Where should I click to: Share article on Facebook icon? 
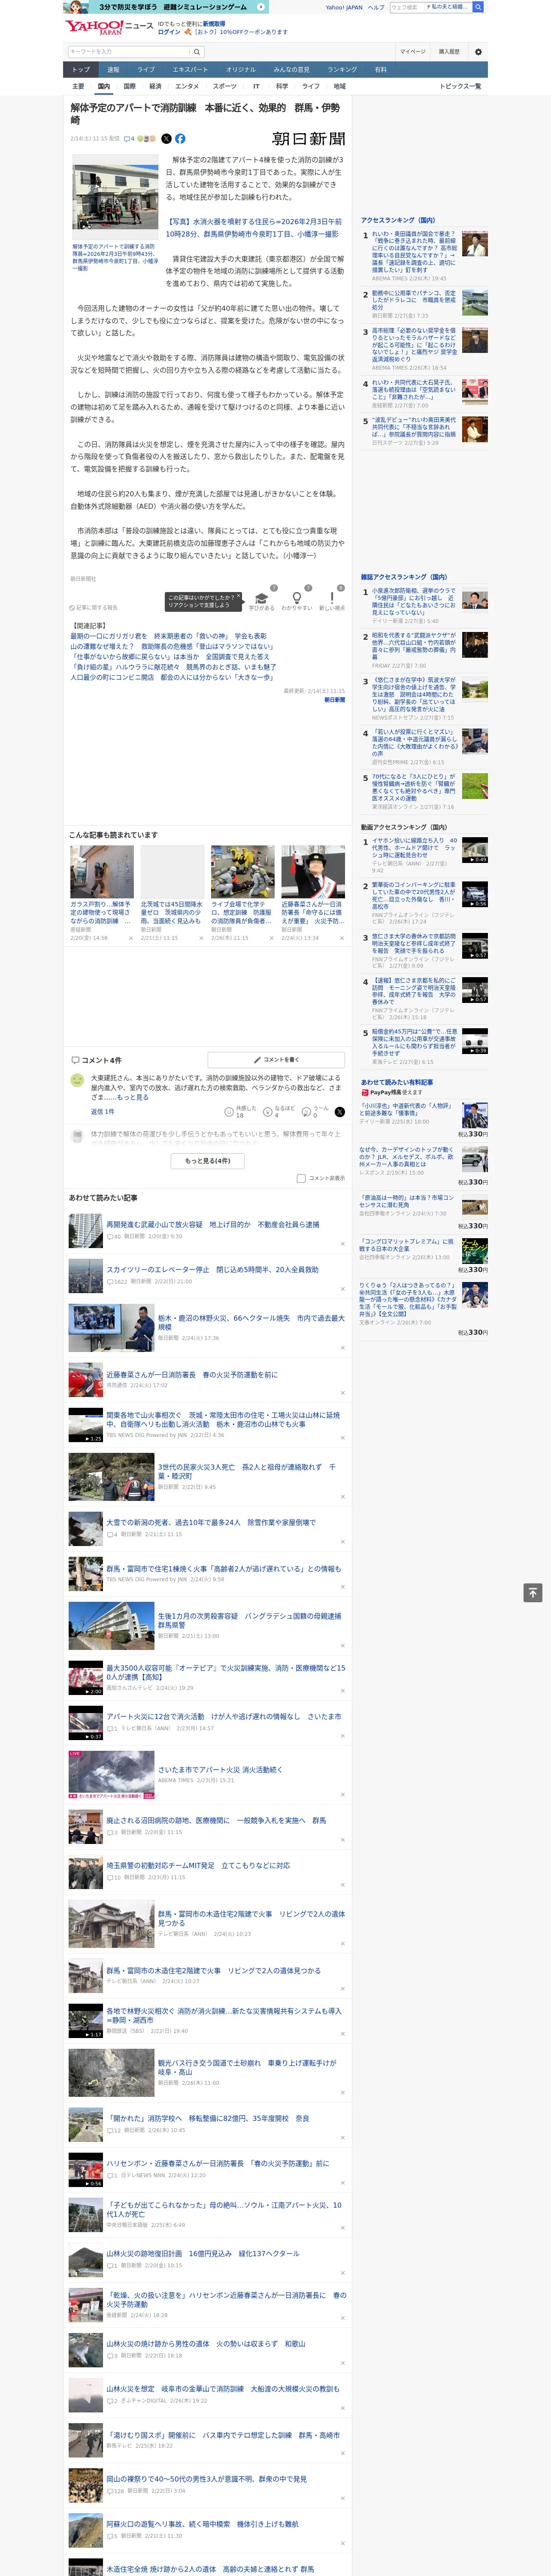click(x=180, y=139)
